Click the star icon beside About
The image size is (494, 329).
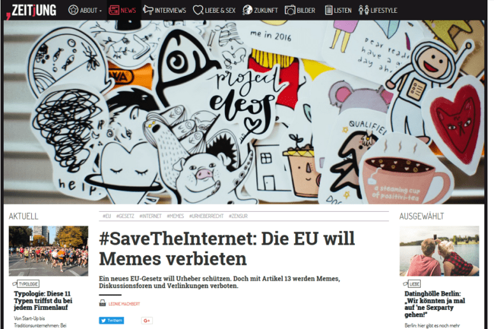[x=73, y=10]
